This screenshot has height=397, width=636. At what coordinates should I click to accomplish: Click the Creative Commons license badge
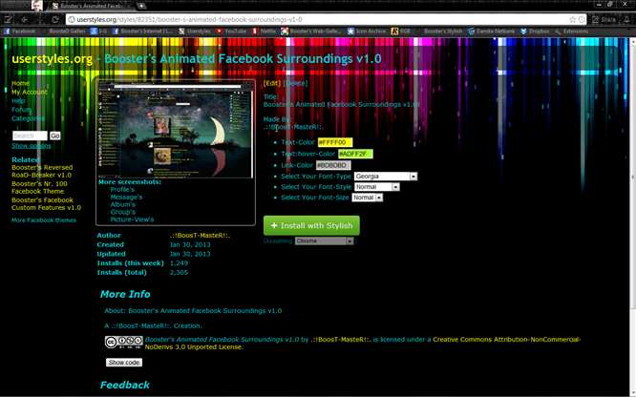point(124,342)
